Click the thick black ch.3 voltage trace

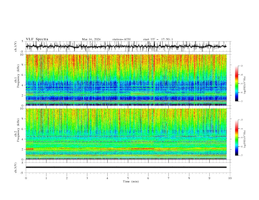[126, 167]
